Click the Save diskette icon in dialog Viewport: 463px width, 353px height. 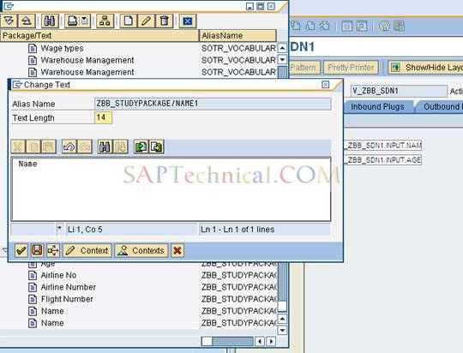[37, 250]
